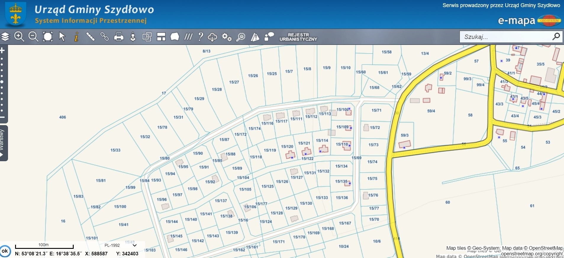The image size is (564, 258).
Task: Click the minus on zoom slider
Action: tap(2, 118)
